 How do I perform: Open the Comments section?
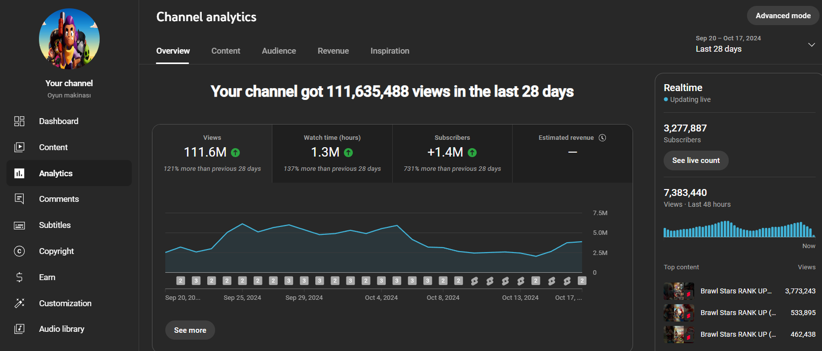69,199
